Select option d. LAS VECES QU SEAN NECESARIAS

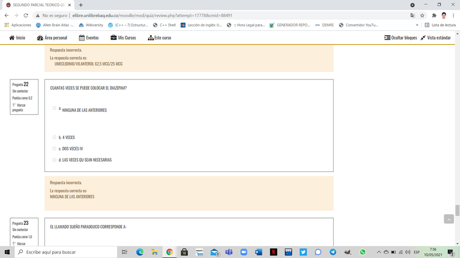pyautogui.click(x=54, y=160)
